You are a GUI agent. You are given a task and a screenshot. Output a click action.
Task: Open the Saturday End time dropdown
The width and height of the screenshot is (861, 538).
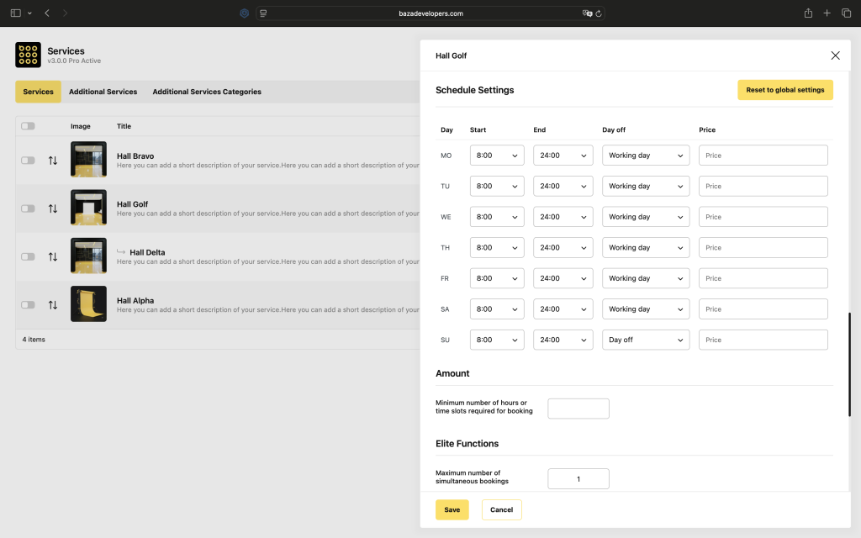point(563,309)
